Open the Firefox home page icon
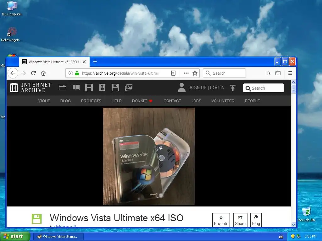The image size is (322, 241). tap(43, 73)
